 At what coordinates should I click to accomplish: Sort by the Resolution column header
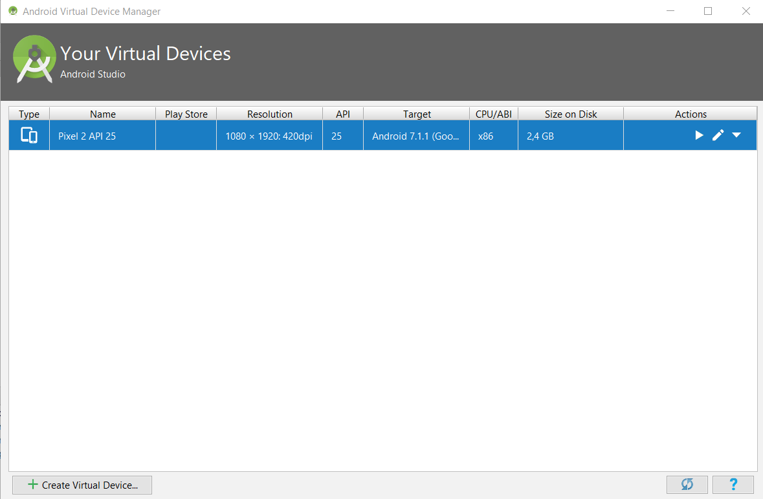(x=270, y=114)
